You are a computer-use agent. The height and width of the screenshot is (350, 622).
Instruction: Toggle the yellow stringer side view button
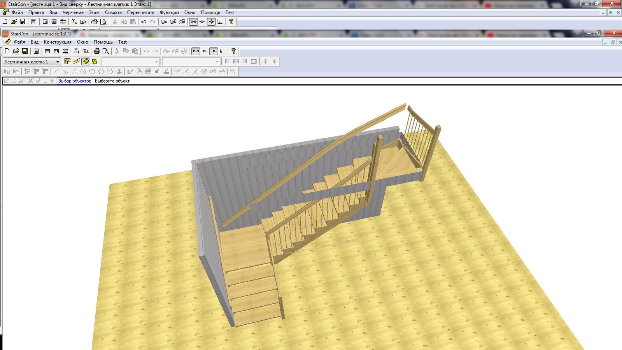coord(77,62)
